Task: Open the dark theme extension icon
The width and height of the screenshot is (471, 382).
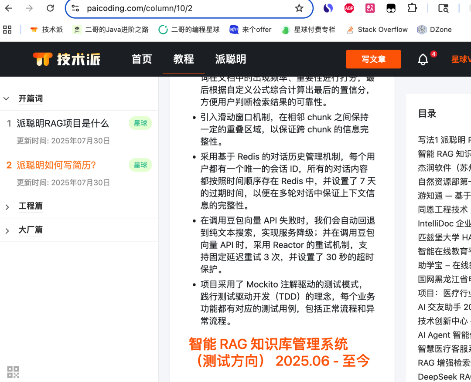Action: pos(391,8)
